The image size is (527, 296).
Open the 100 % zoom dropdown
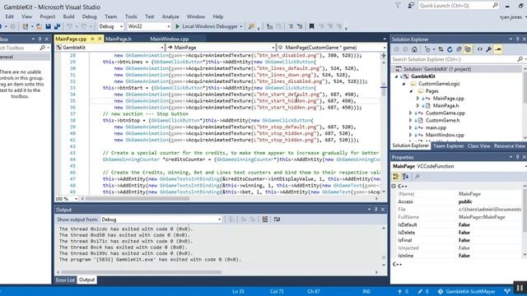67,199
